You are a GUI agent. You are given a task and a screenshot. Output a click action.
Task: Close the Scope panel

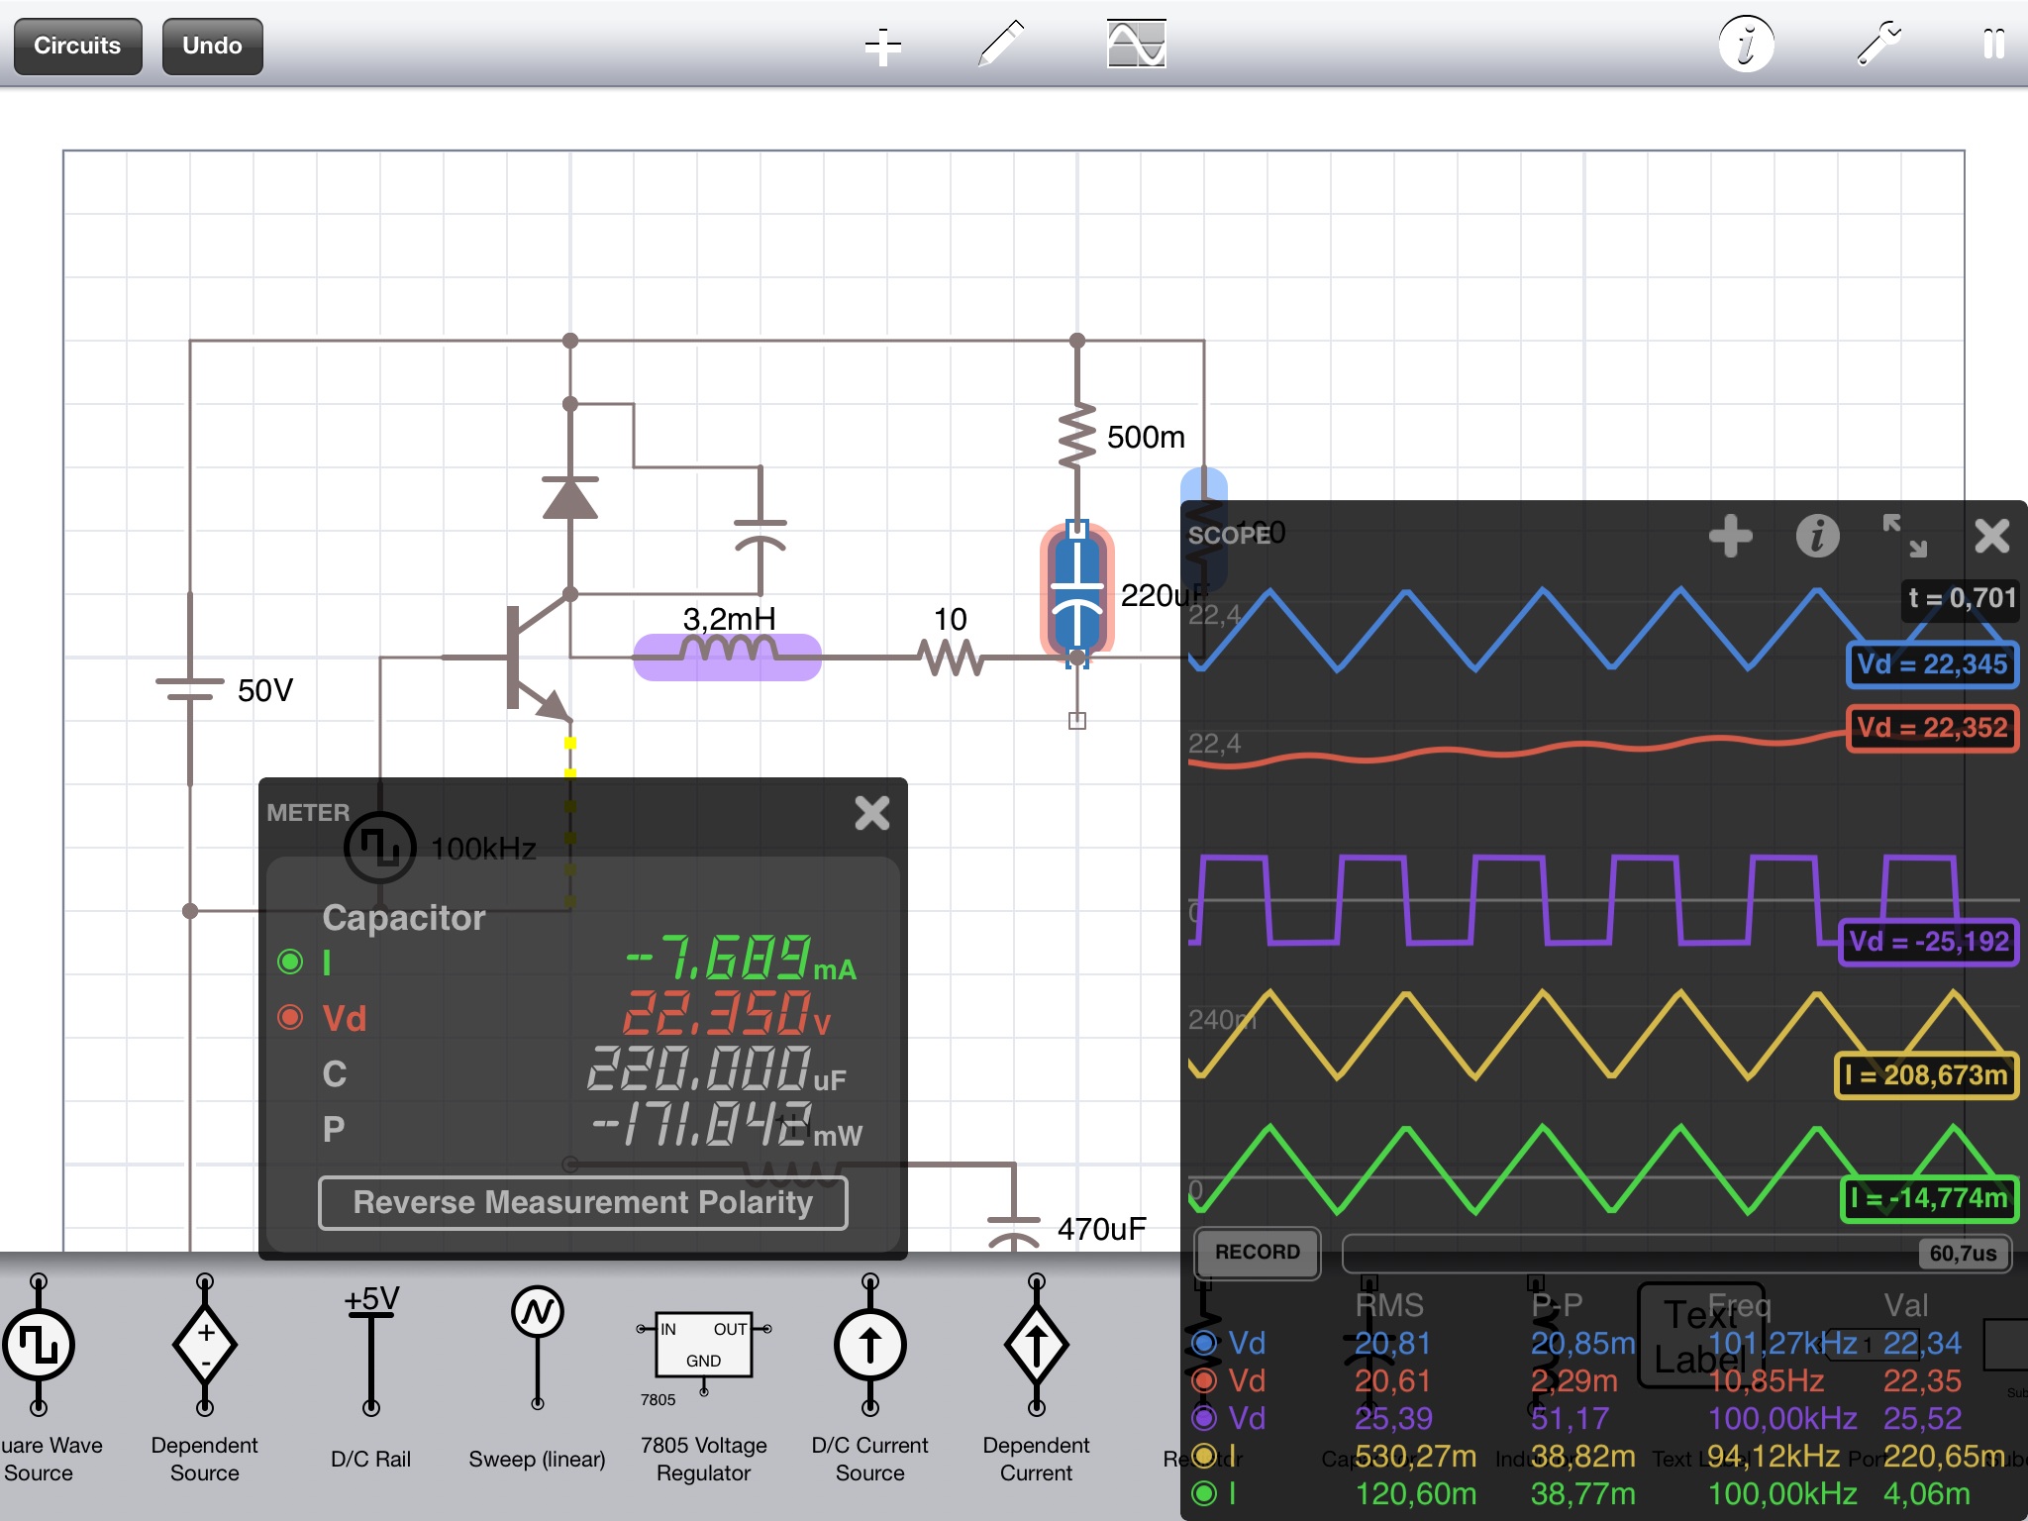click(1991, 536)
